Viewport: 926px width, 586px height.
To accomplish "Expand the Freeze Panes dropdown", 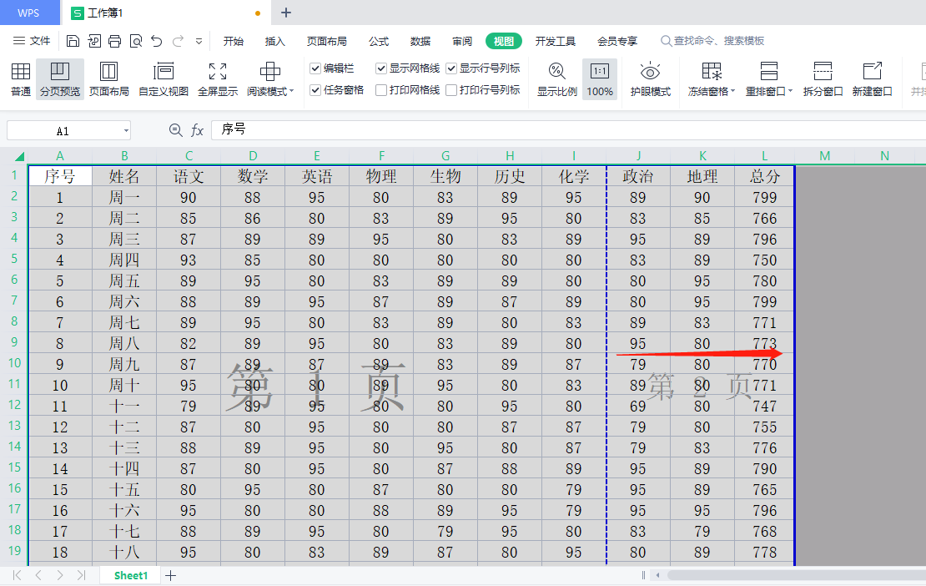I will pos(732,92).
